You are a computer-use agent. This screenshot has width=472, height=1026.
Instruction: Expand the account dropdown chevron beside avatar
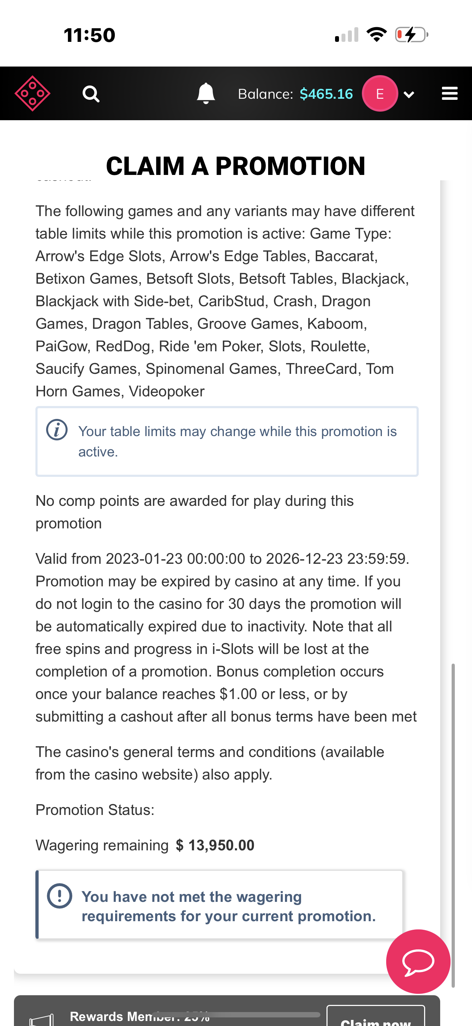(x=409, y=93)
